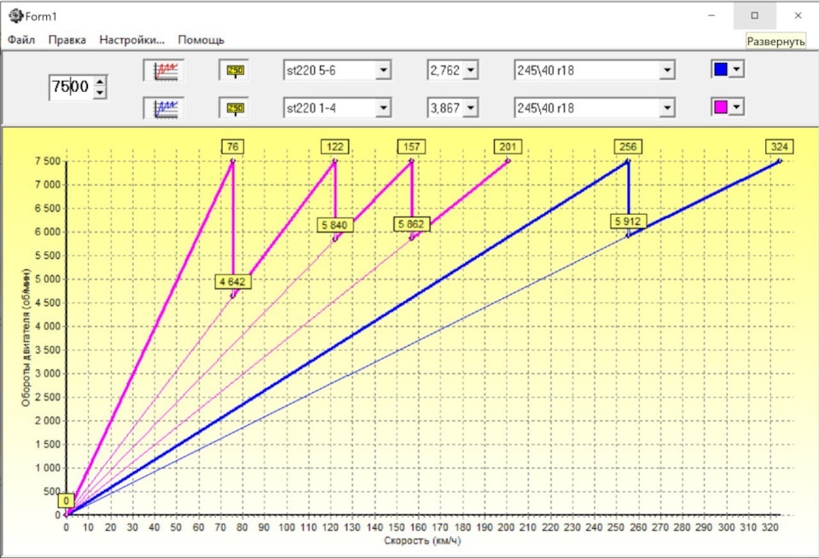819x558 pixels.
Task: Click the 256 speed label on chart
Action: pos(628,147)
